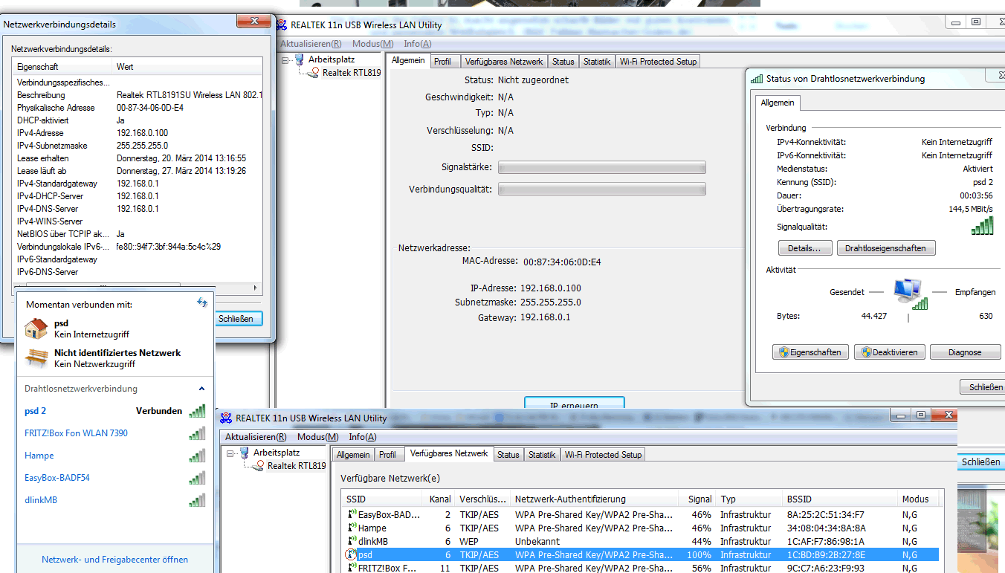The height and width of the screenshot is (573, 1005).
Task: Run Diagnose on the wireless connection
Action: 965,352
